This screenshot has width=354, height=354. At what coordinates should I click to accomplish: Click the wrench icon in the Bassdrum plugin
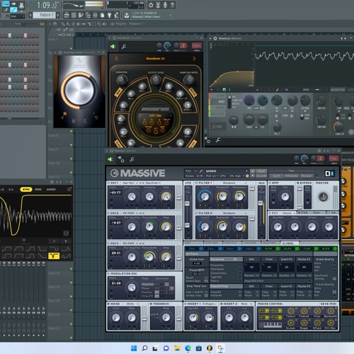point(124,47)
